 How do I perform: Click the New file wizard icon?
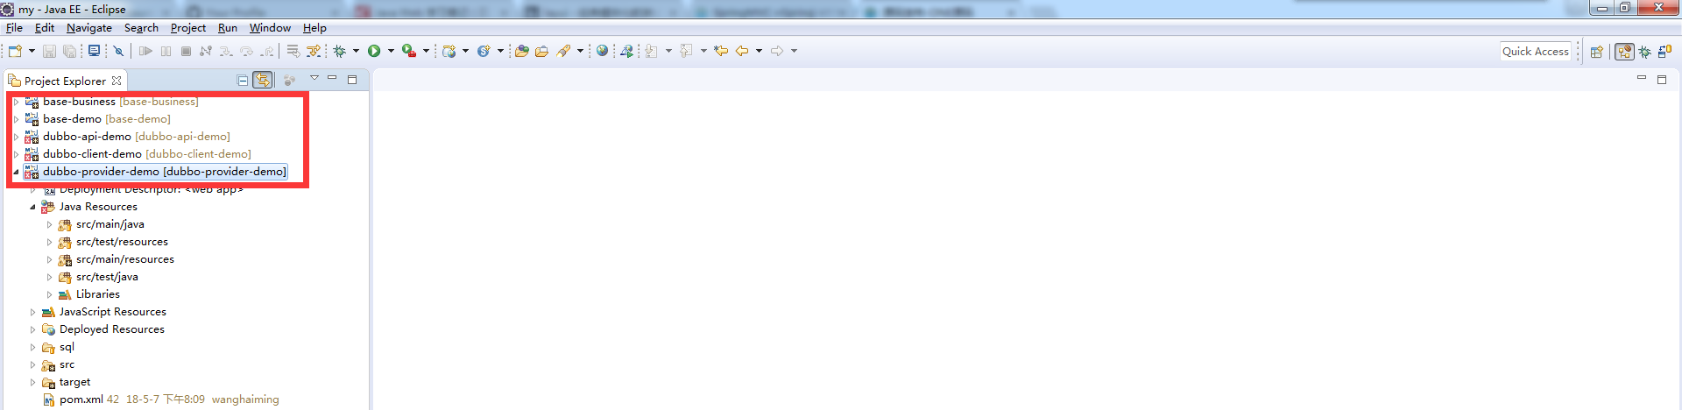(15, 51)
